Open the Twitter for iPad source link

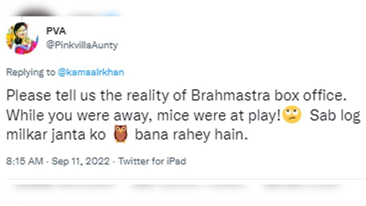tap(152, 161)
